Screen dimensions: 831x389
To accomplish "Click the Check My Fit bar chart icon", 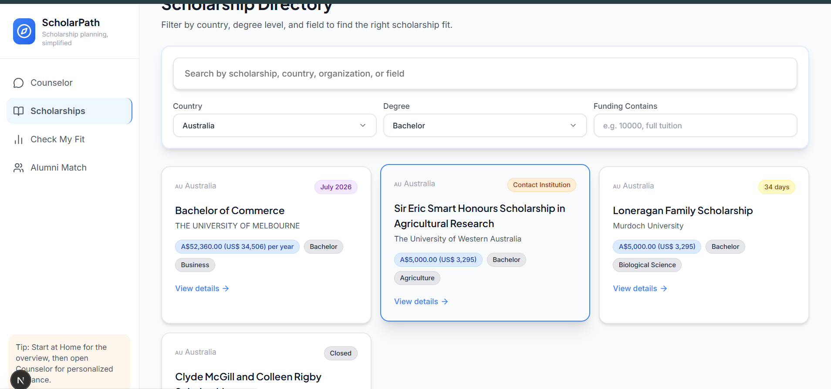I will click(x=18, y=139).
